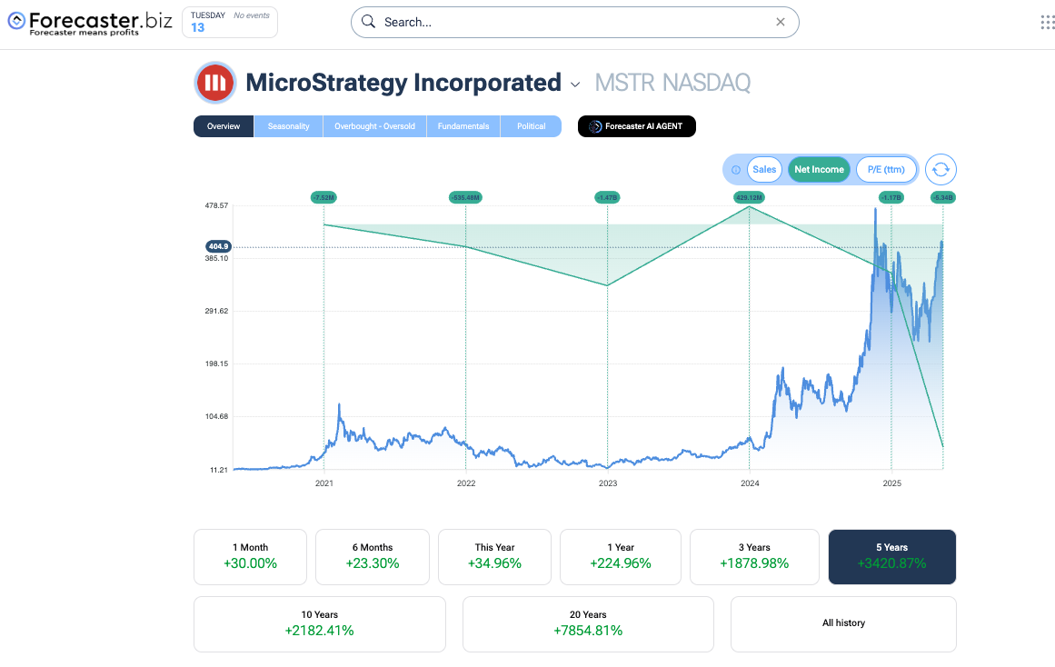The image size is (1055, 667).
Task: Click the 429.12M net income marker
Action: [x=749, y=197]
